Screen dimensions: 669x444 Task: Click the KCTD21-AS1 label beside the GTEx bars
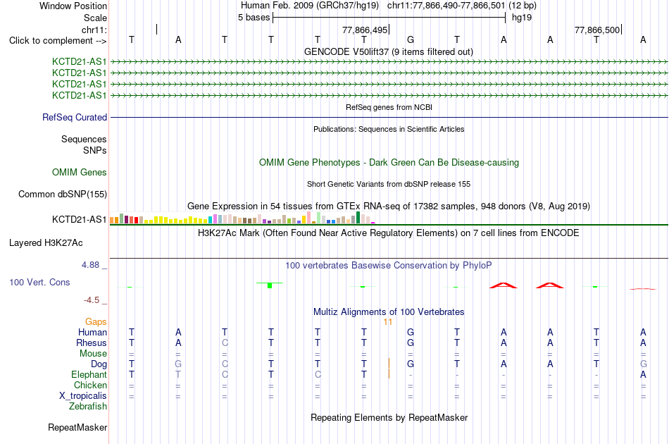80,219
